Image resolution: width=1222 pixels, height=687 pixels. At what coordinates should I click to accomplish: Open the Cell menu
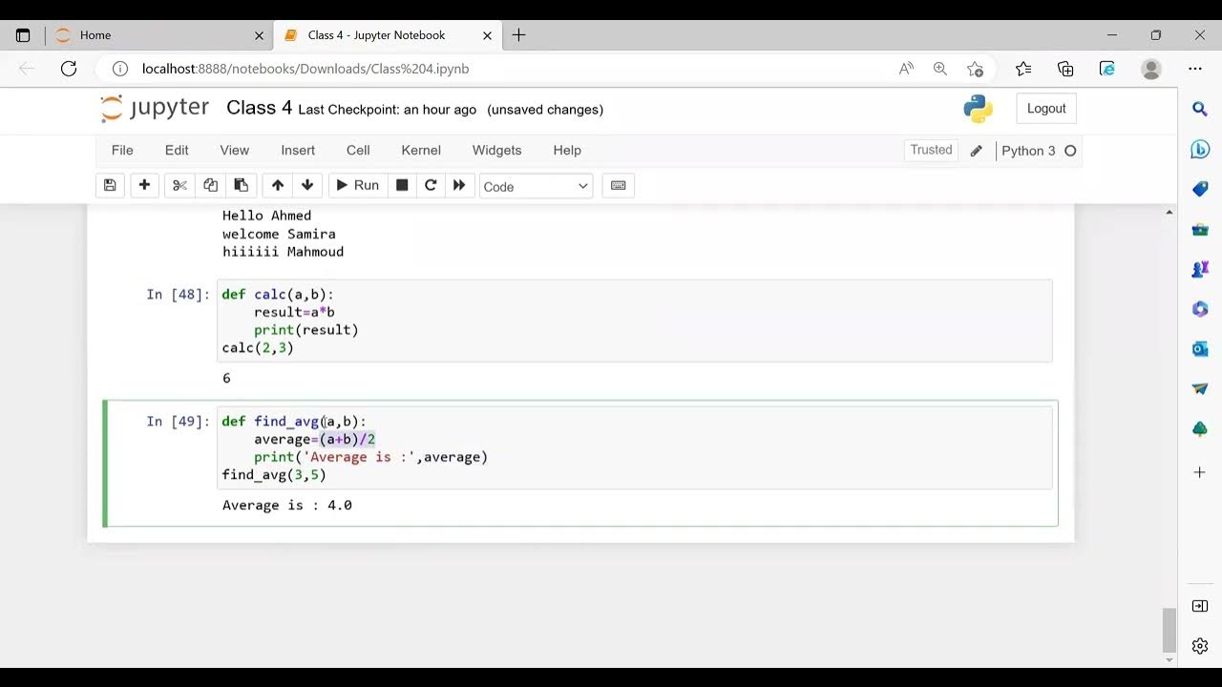tap(358, 150)
